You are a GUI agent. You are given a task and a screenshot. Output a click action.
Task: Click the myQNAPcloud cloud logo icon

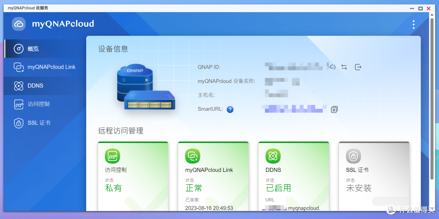pos(19,24)
